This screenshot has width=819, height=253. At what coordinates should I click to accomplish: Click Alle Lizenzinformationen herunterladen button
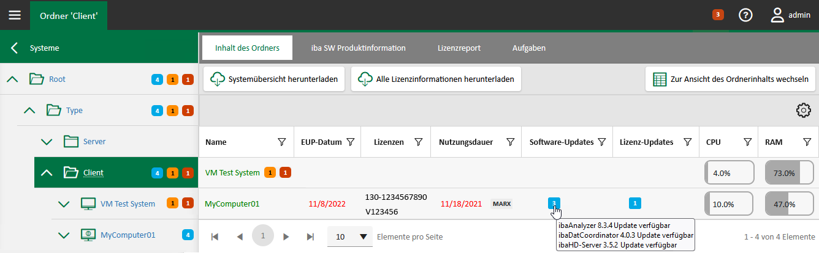point(436,79)
